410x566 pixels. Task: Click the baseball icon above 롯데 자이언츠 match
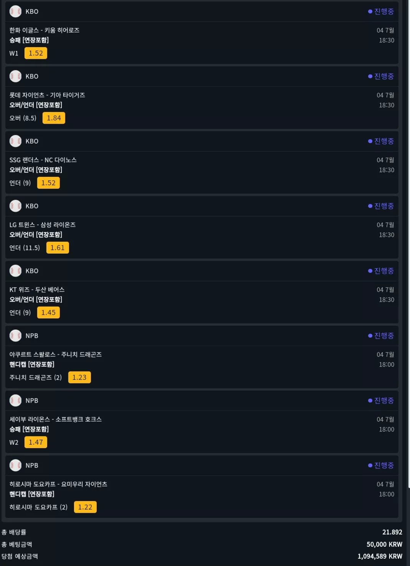pyautogui.click(x=15, y=76)
